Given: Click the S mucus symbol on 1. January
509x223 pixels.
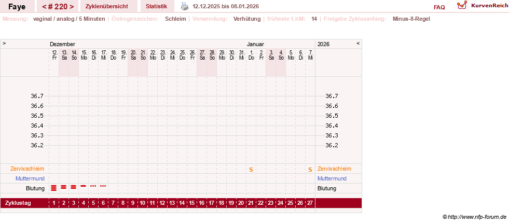Looking at the screenshot, I should point(251,170).
